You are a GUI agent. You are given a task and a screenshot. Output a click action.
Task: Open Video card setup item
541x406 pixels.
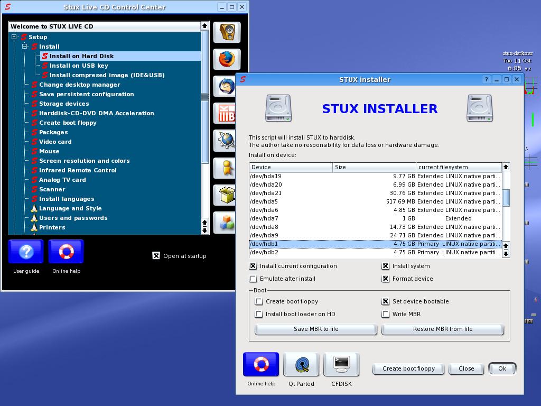55,142
